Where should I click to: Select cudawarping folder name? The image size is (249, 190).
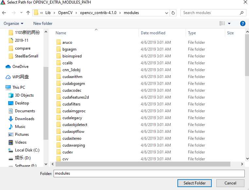[x=74, y=145]
